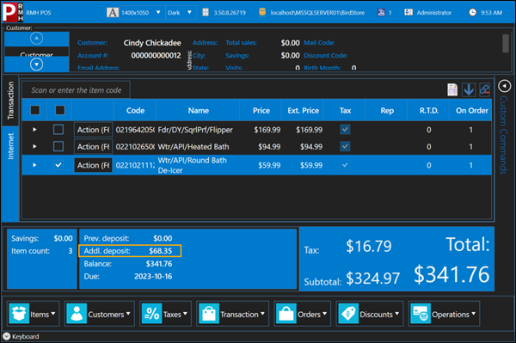Screen dimensions: 516x343
Task: Open the Discounts menu
Action: [369, 314]
